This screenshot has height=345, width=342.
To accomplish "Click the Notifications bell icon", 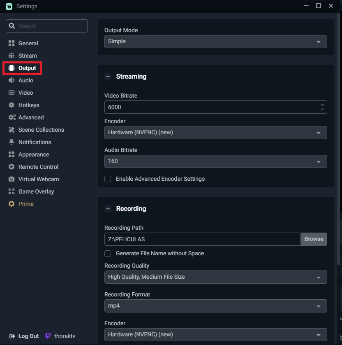I will (x=12, y=142).
